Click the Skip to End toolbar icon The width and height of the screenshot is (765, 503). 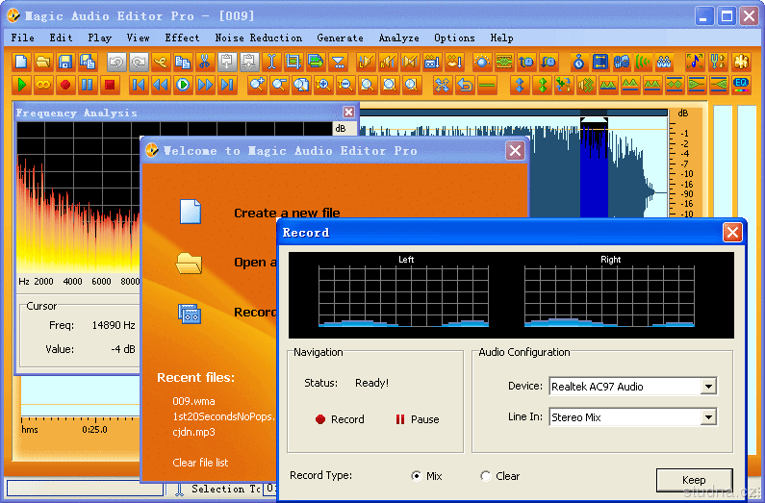pyautogui.click(x=226, y=85)
